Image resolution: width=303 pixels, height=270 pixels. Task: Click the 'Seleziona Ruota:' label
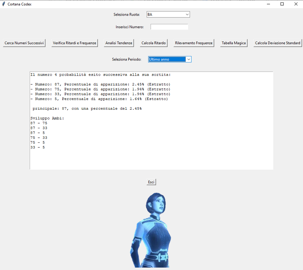tap(127, 15)
